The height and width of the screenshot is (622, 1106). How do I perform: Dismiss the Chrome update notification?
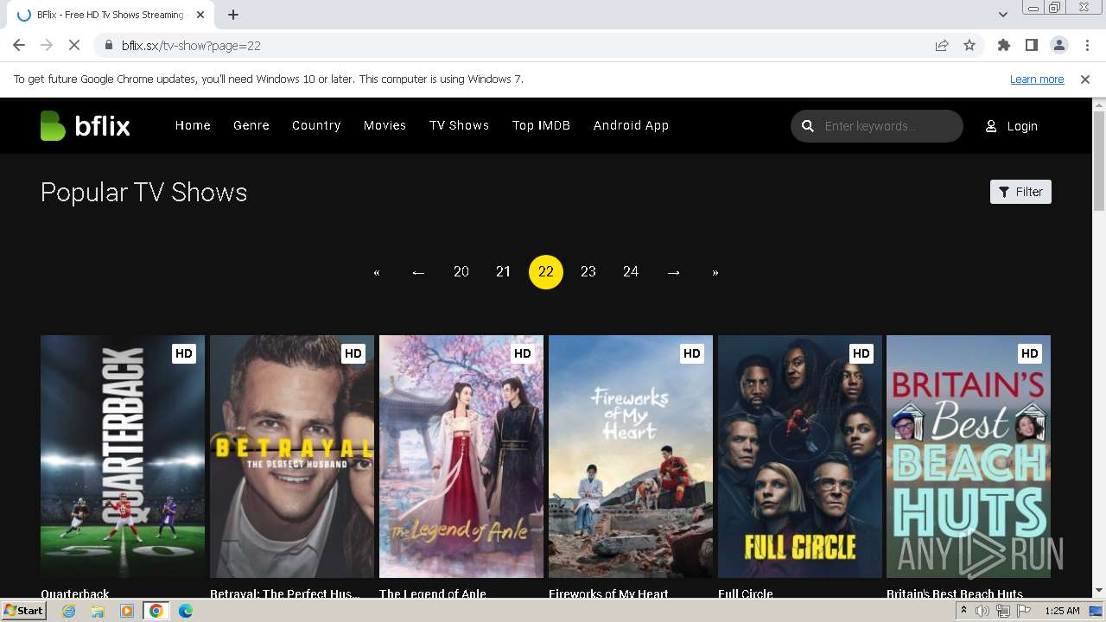click(x=1085, y=79)
